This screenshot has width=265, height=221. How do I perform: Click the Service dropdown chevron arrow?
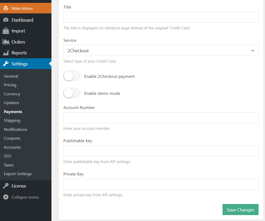pos(252,50)
